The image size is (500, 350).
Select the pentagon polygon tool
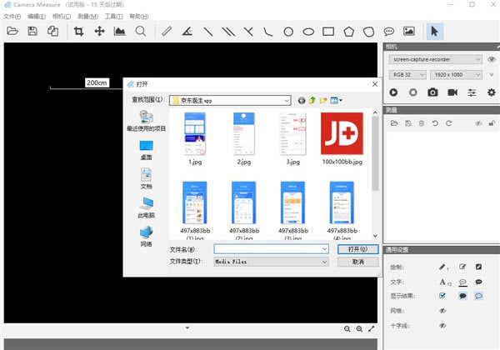coord(348,32)
